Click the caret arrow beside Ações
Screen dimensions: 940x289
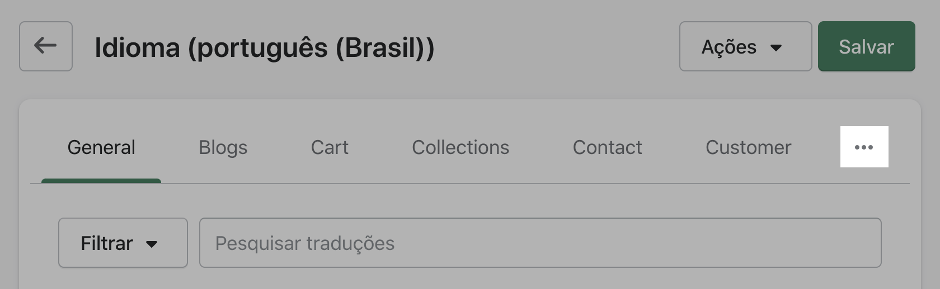pyautogui.click(x=776, y=48)
